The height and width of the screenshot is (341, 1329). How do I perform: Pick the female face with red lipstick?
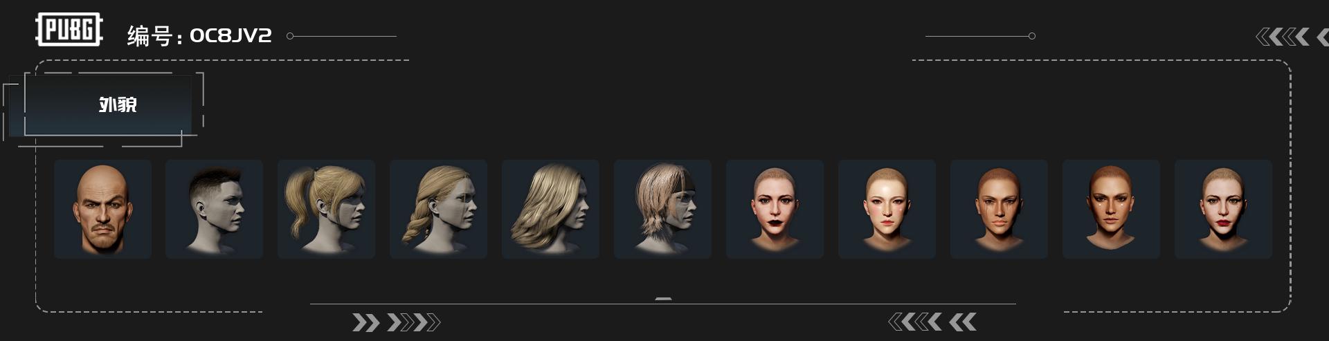(x=1224, y=210)
